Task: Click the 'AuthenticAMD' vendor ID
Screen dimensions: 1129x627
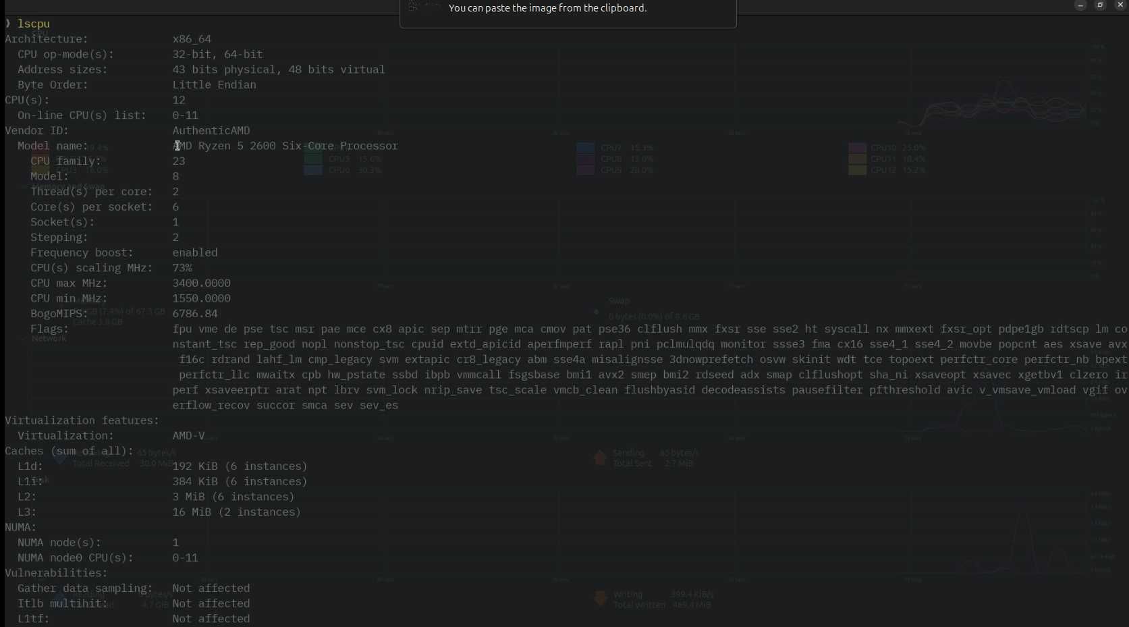Action: pos(211,131)
